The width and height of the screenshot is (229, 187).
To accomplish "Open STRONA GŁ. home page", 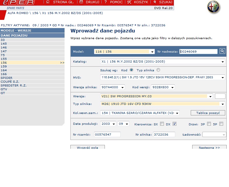I will [63, 2].
